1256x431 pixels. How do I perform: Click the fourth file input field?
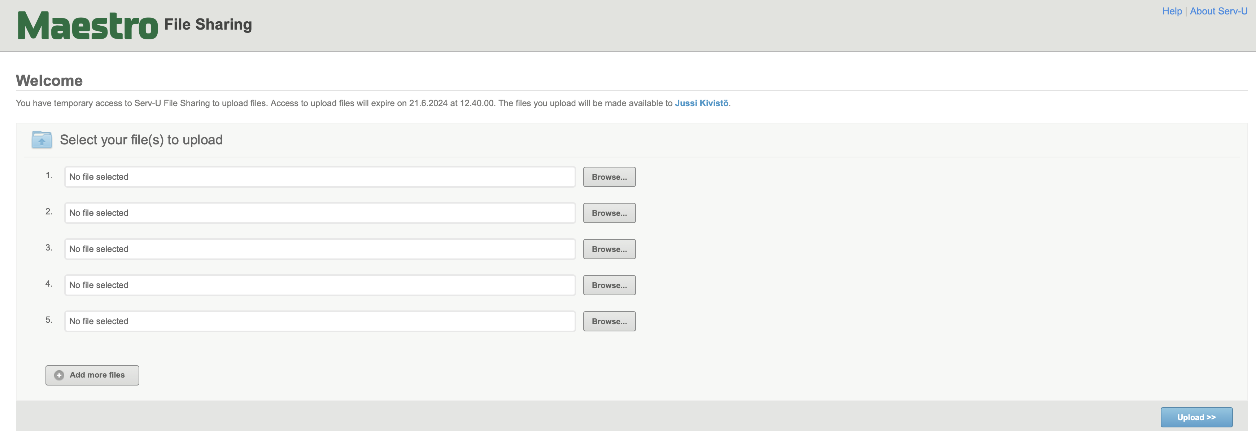[x=319, y=285]
